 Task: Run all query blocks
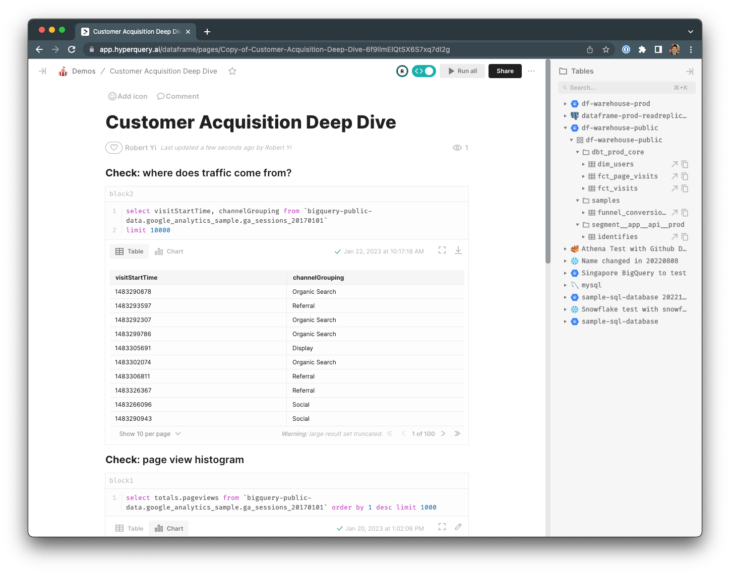(x=462, y=71)
